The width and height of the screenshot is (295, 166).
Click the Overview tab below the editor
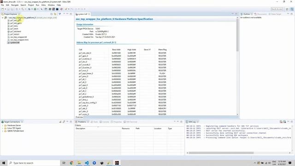[x=79, y=117]
